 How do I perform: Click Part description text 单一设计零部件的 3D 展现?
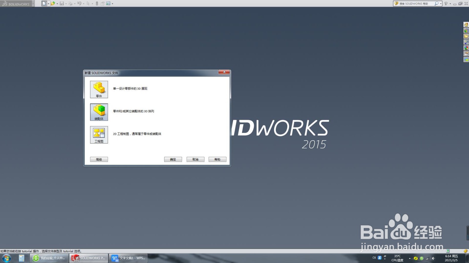coord(130,89)
